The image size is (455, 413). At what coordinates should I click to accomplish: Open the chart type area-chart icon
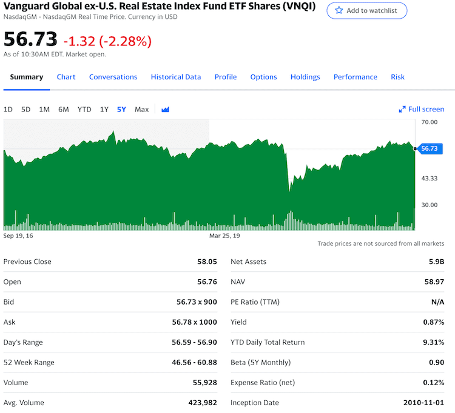pos(165,110)
